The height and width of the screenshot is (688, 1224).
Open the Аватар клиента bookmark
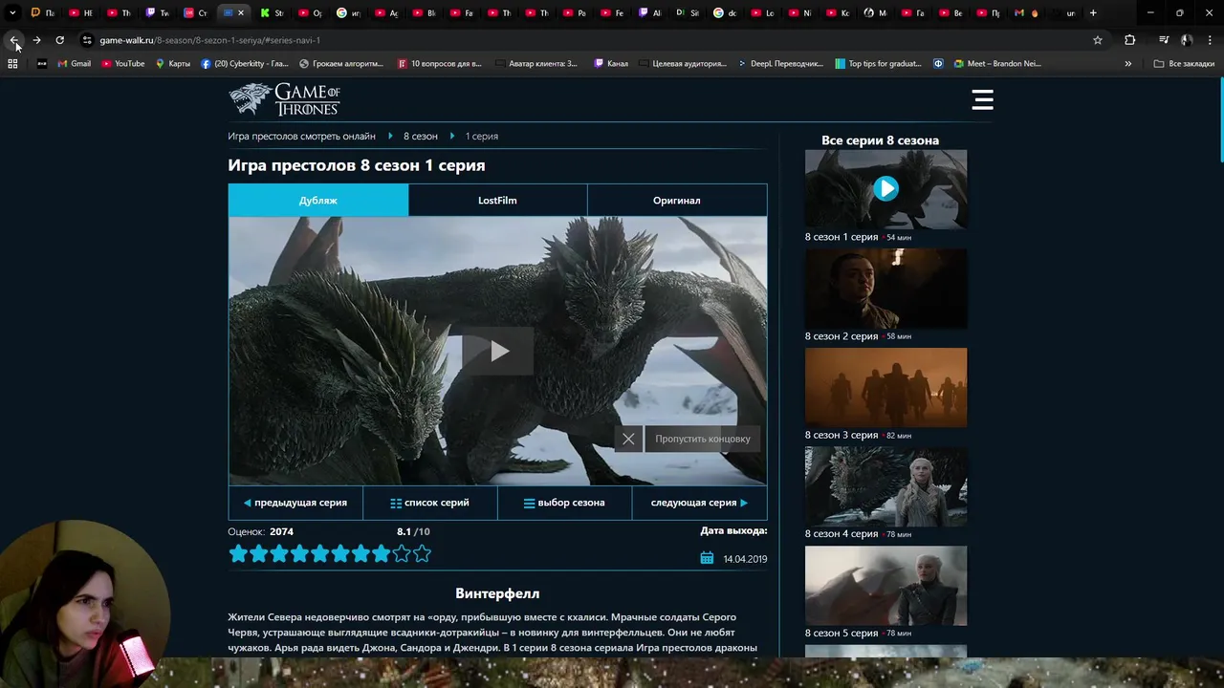tap(536, 64)
